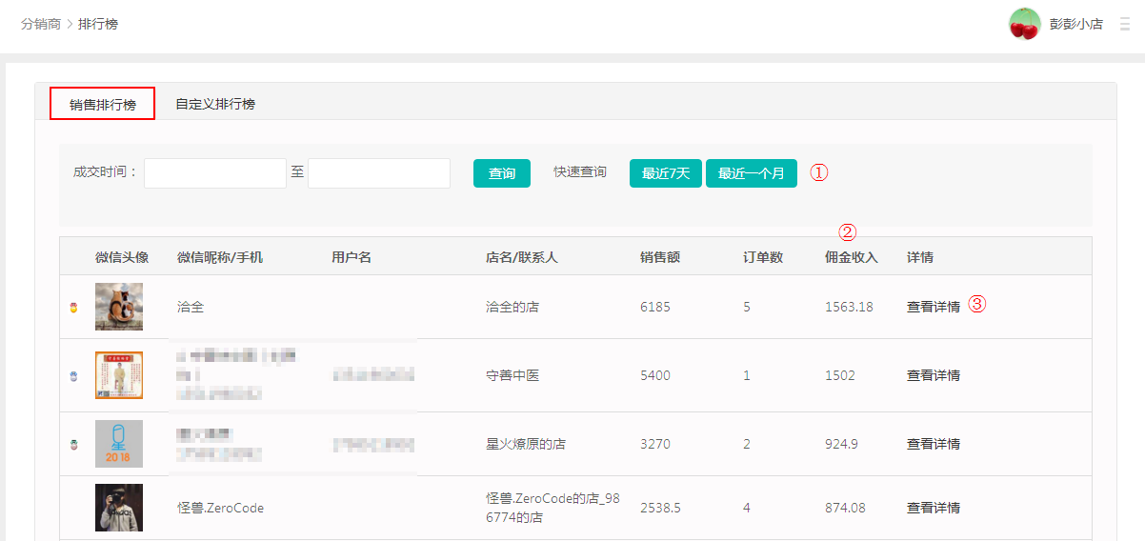View details for 守善中医
This screenshot has height=541, width=1145.
coord(933,375)
